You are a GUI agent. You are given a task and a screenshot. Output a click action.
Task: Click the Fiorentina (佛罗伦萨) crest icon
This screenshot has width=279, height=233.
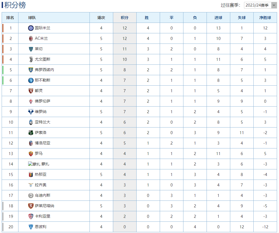pyautogui.click(x=31, y=101)
